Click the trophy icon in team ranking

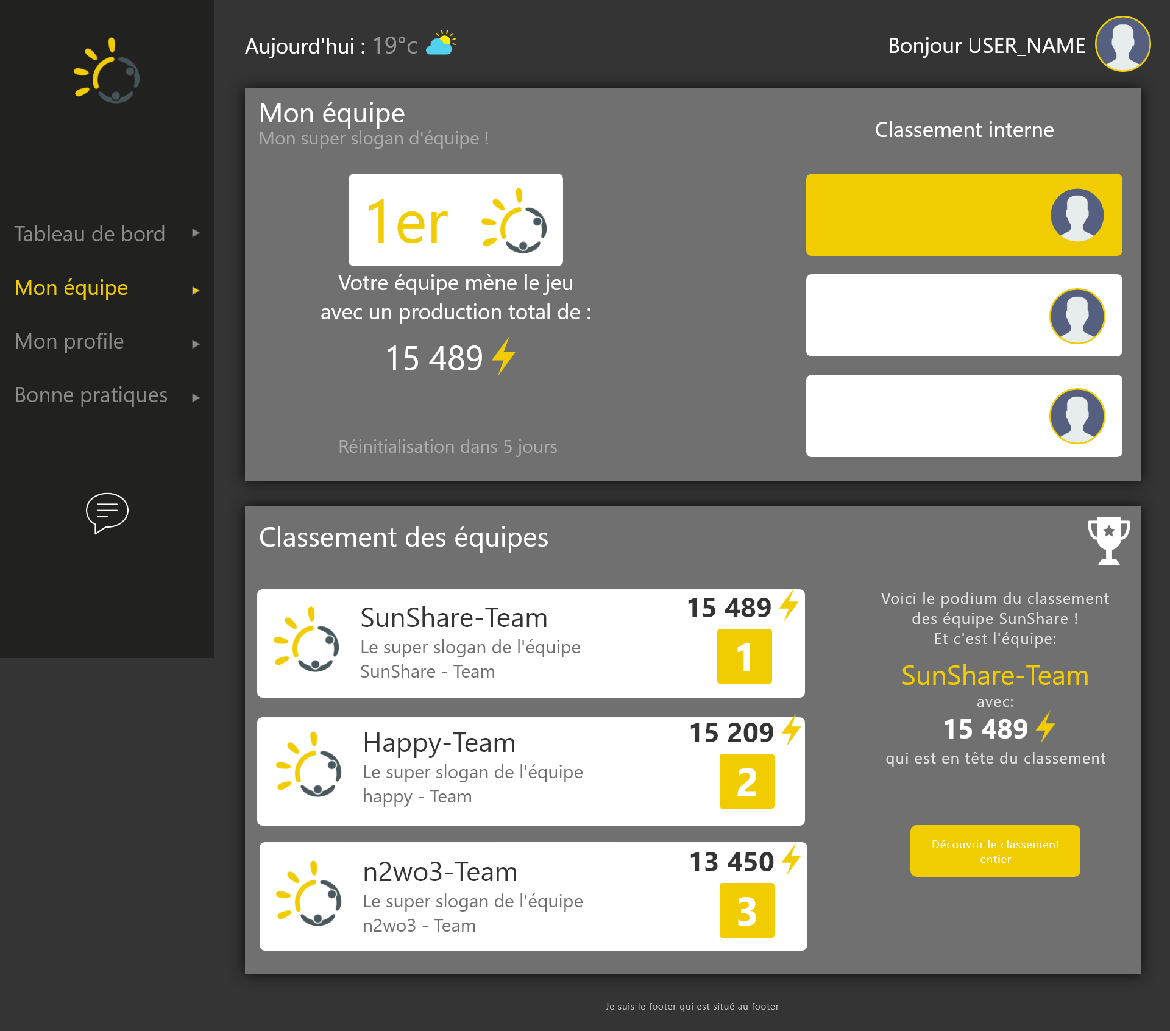coord(1108,540)
